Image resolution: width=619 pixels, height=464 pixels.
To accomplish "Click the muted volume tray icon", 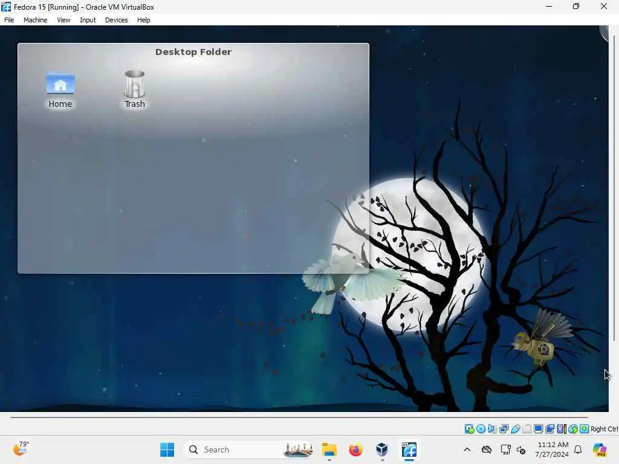I will (520, 449).
